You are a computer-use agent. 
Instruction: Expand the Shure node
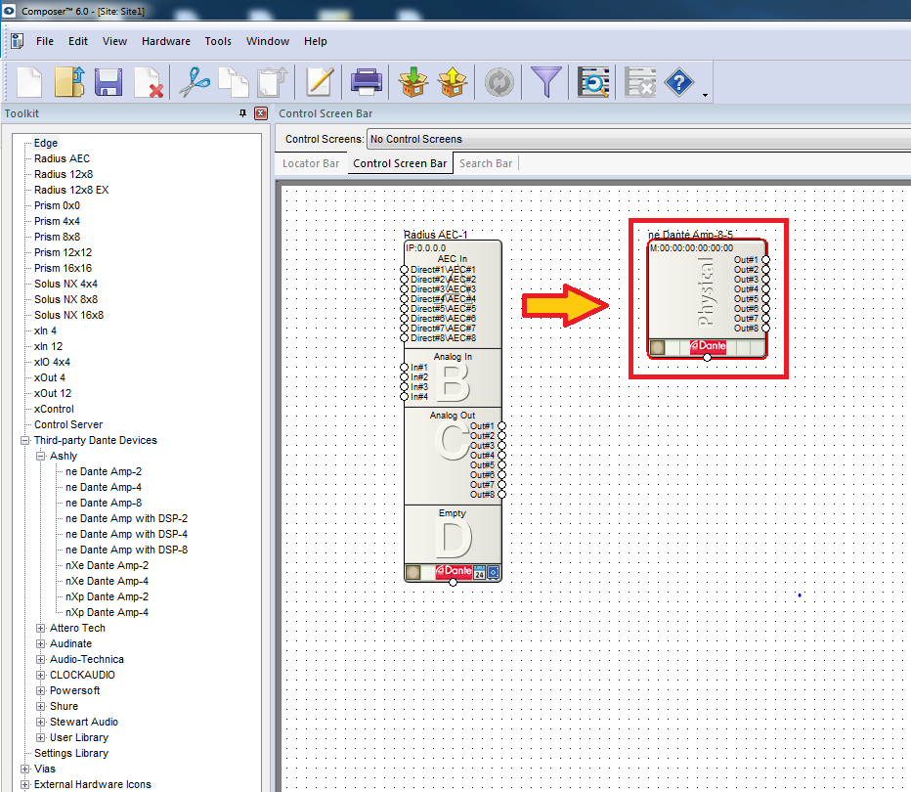pyautogui.click(x=41, y=707)
